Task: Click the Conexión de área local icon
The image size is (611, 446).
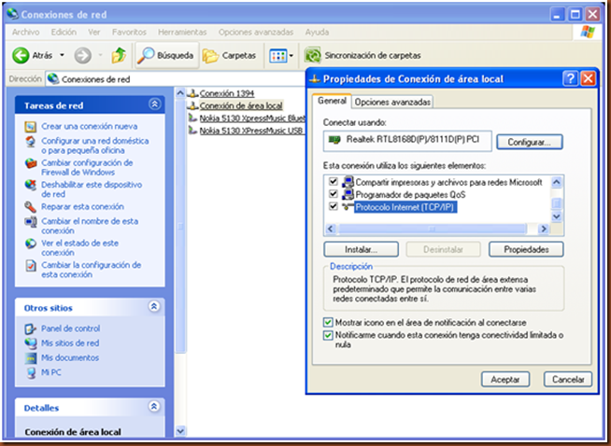Action: click(192, 105)
